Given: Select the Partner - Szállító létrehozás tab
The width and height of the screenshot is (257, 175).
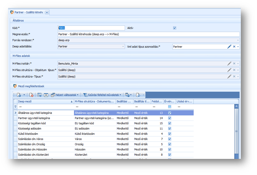Looking at the screenshot, I should tap(28, 12).
